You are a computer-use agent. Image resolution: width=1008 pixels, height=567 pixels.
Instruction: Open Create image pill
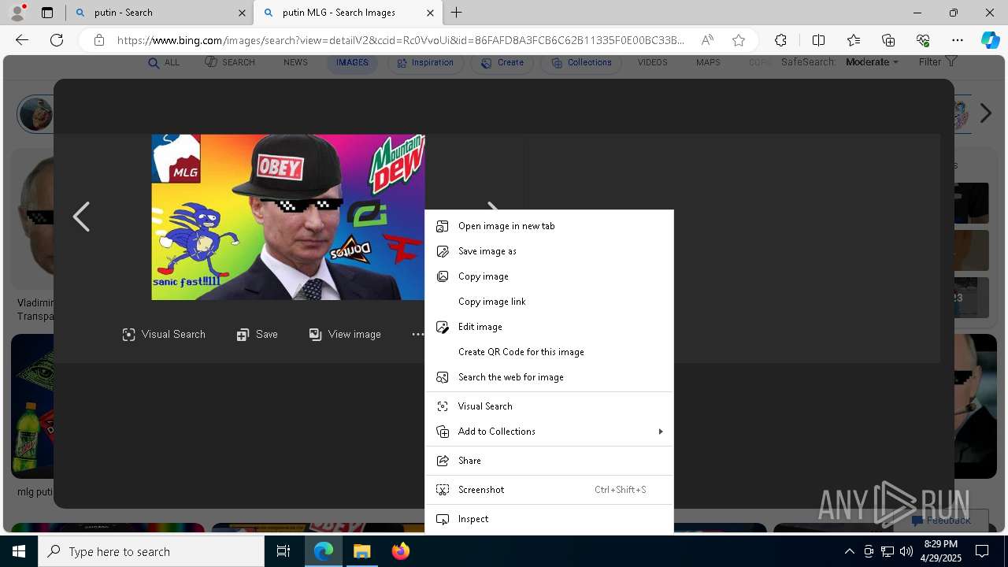coord(502,62)
